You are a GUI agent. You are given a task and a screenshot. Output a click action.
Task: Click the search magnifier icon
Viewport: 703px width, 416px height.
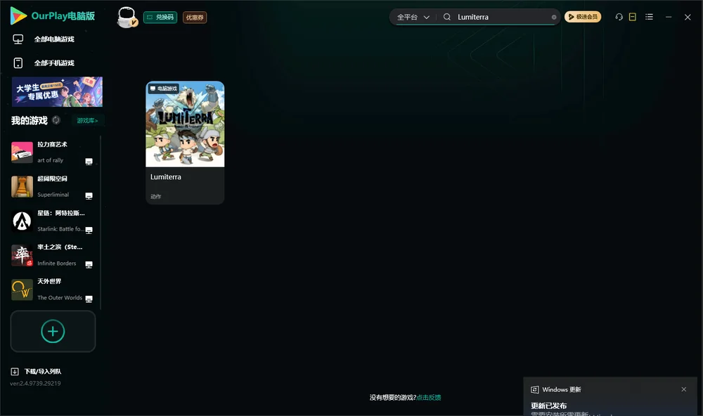click(447, 17)
